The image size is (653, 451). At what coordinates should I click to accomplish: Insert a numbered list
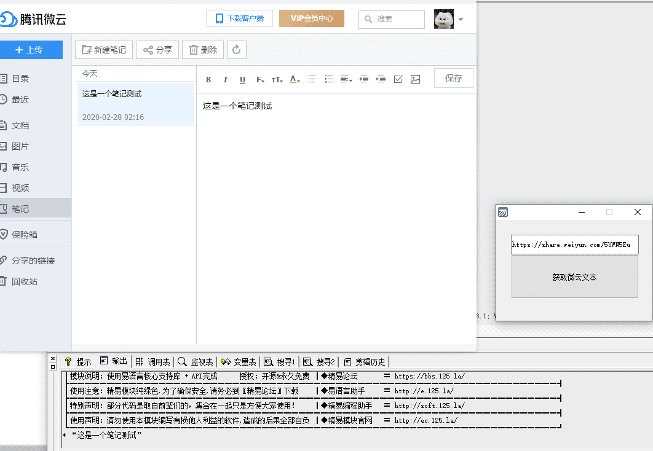pos(328,79)
